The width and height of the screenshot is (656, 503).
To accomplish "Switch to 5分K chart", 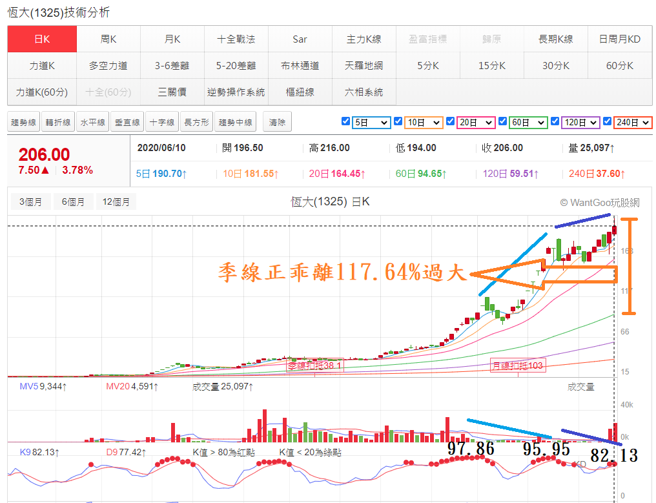I will coord(428,66).
